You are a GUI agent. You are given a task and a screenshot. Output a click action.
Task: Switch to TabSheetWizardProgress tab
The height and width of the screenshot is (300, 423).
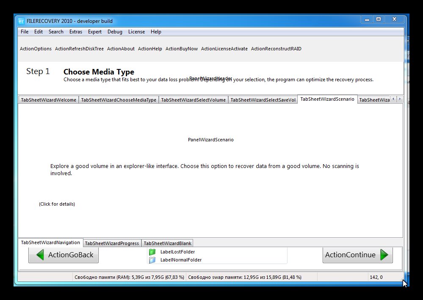(x=112, y=243)
